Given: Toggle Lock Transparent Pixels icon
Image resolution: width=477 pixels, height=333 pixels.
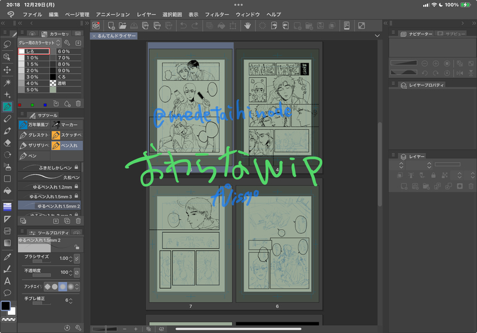Looking at the screenshot, I should click(445, 175).
